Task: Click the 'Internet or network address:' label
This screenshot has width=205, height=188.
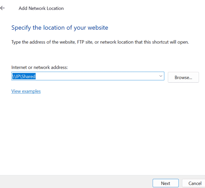Action: (x=40, y=67)
